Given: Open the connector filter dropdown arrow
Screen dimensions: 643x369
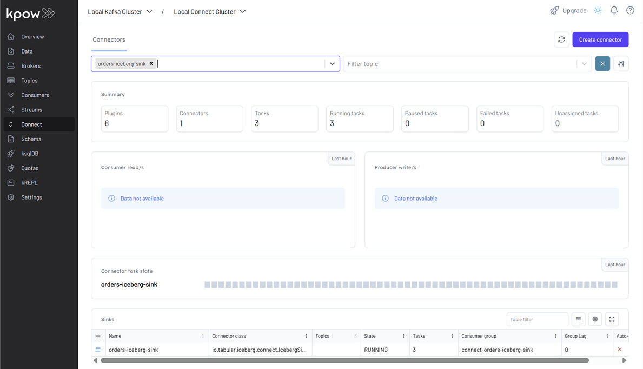Looking at the screenshot, I should [332, 64].
